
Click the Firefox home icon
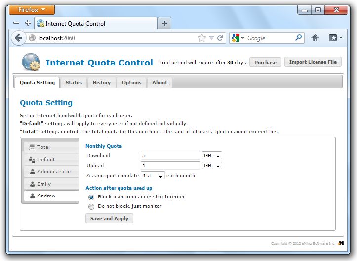(315, 38)
